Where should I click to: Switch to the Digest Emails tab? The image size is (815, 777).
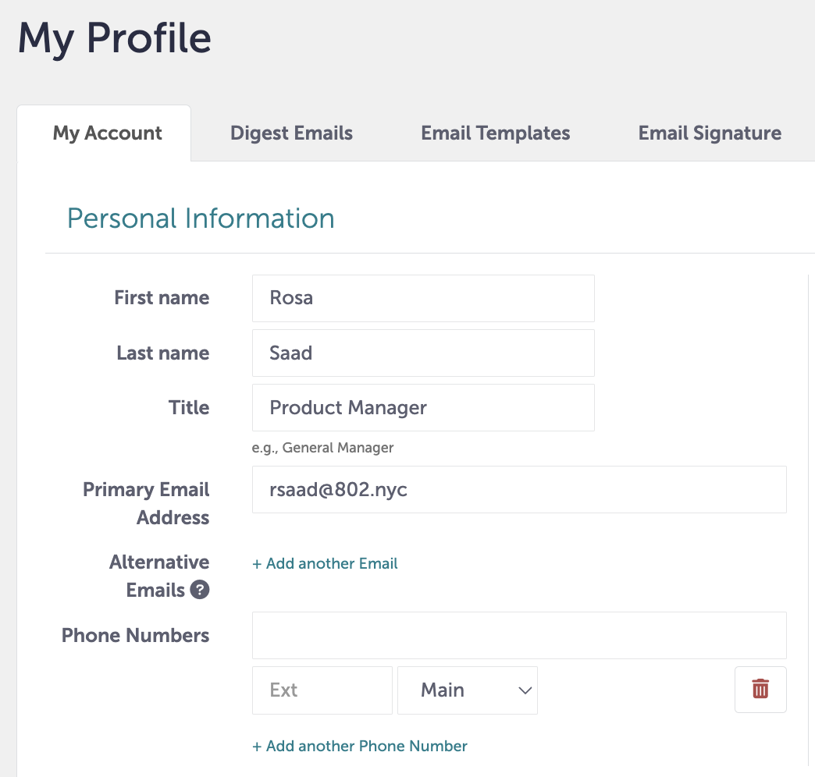(291, 133)
